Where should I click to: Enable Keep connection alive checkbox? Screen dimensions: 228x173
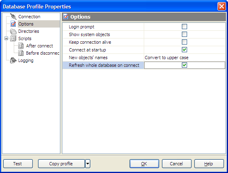coord(184,42)
